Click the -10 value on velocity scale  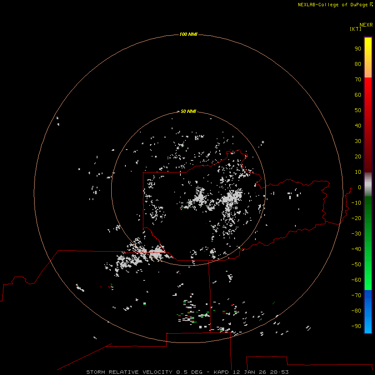(x=356, y=203)
